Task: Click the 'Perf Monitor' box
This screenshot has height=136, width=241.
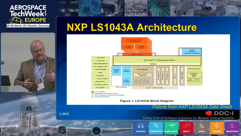Action: (191, 80)
